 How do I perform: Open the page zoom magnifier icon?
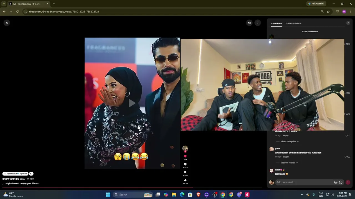pyautogui.click(x=322, y=12)
